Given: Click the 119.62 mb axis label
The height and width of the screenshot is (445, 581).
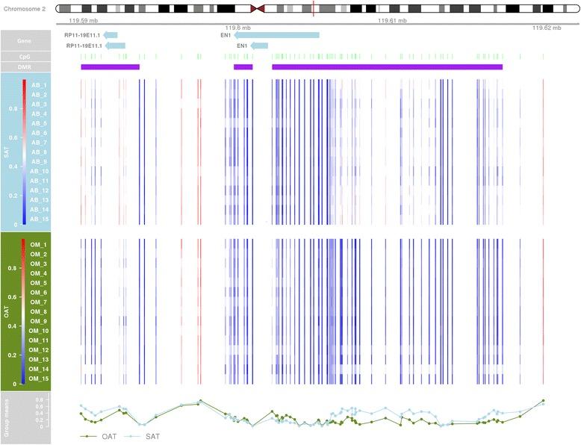Looking at the screenshot, I should (x=547, y=28).
